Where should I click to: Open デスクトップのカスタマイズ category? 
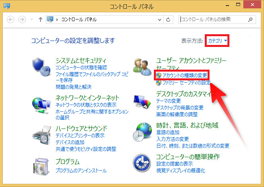point(186,94)
